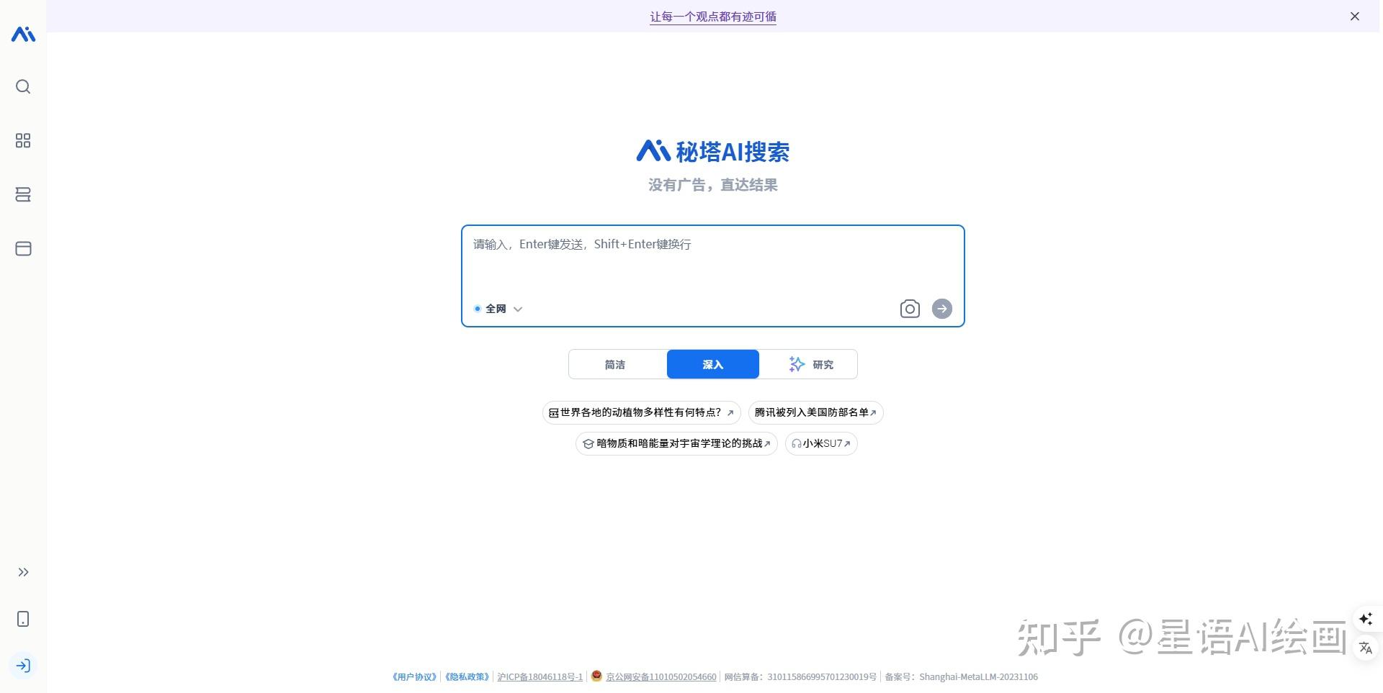Open the 用户协议 link
The image size is (1383, 693).
[x=414, y=676]
